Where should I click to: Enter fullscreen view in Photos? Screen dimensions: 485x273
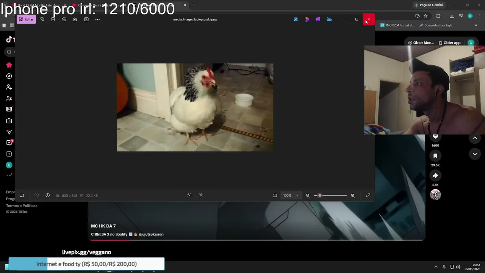pos(368,196)
